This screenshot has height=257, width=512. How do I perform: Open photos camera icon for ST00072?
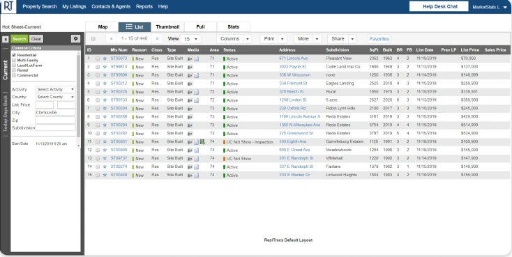(190, 59)
